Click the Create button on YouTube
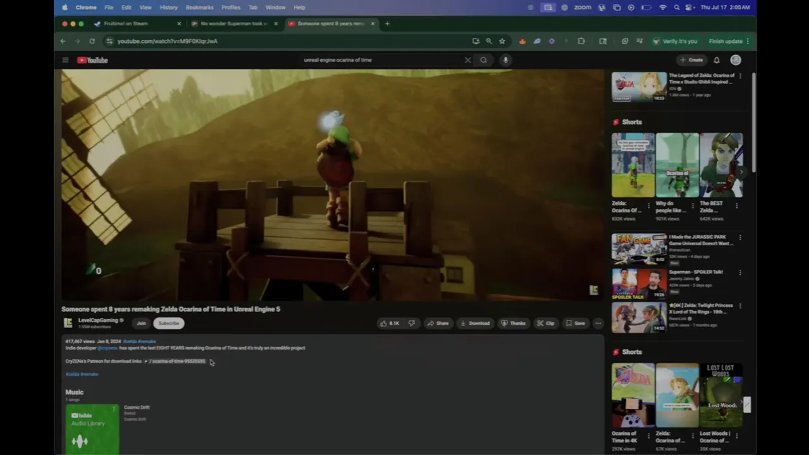The image size is (809, 455). point(691,60)
